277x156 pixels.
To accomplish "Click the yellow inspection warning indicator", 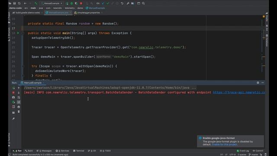I will coord(264,16).
